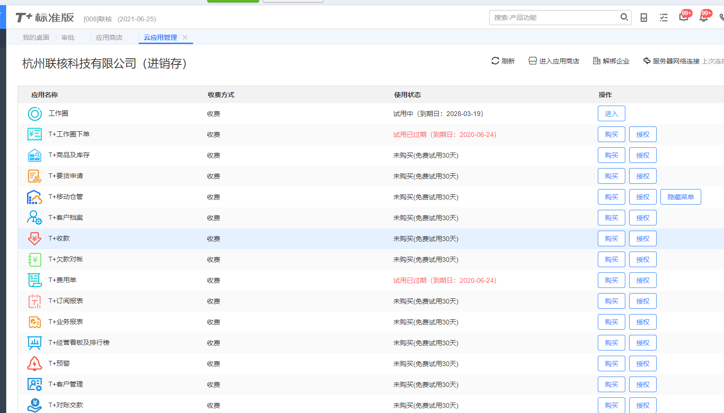Click the T+欠款对帐 app icon

point(35,260)
